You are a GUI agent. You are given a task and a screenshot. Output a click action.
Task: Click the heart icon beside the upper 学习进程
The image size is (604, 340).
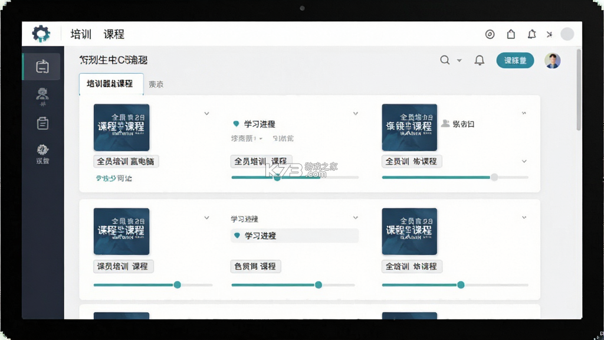[x=236, y=124]
